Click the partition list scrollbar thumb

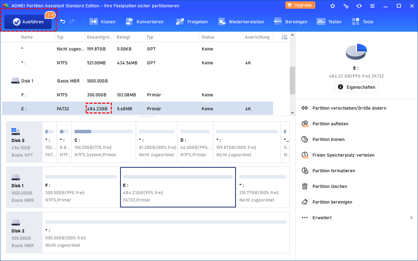pos(292,80)
